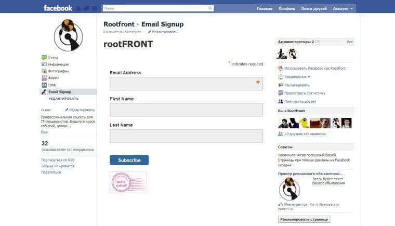
Task: Focus the First Name field
Action: tap(186, 110)
